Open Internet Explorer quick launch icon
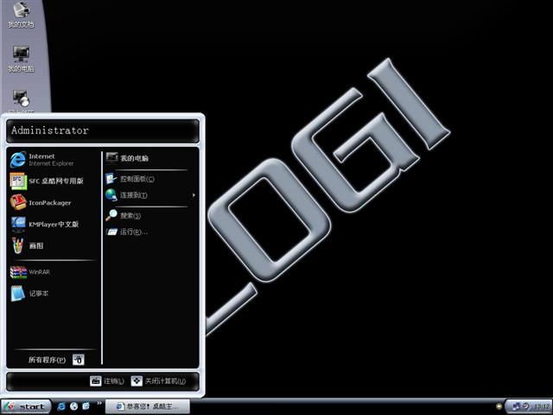553x415 pixels. click(61, 406)
